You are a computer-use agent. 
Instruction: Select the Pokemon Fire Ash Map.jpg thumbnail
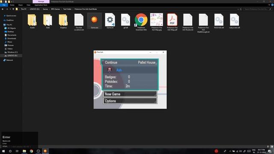pyautogui.click(x=157, y=20)
